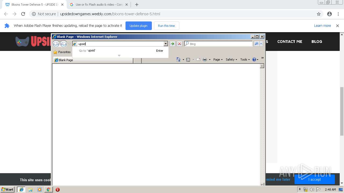Click the IE Back arrow button
The height and width of the screenshot is (193, 344).
coord(56,44)
